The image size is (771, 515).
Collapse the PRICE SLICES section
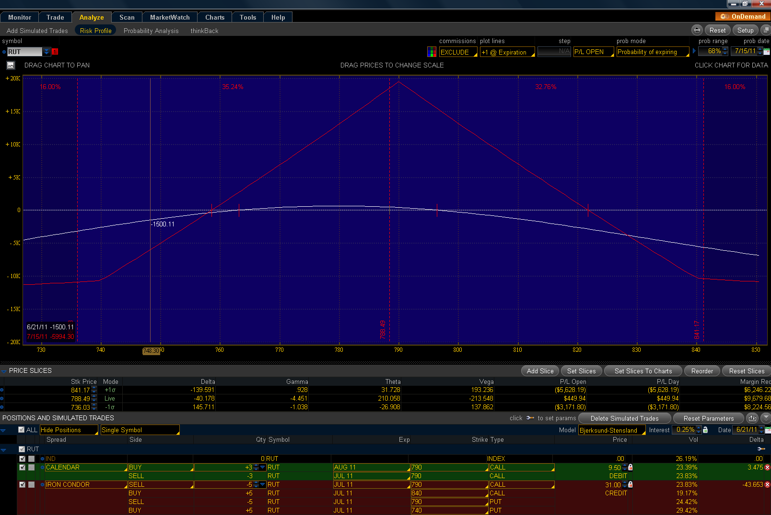(4, 371)
